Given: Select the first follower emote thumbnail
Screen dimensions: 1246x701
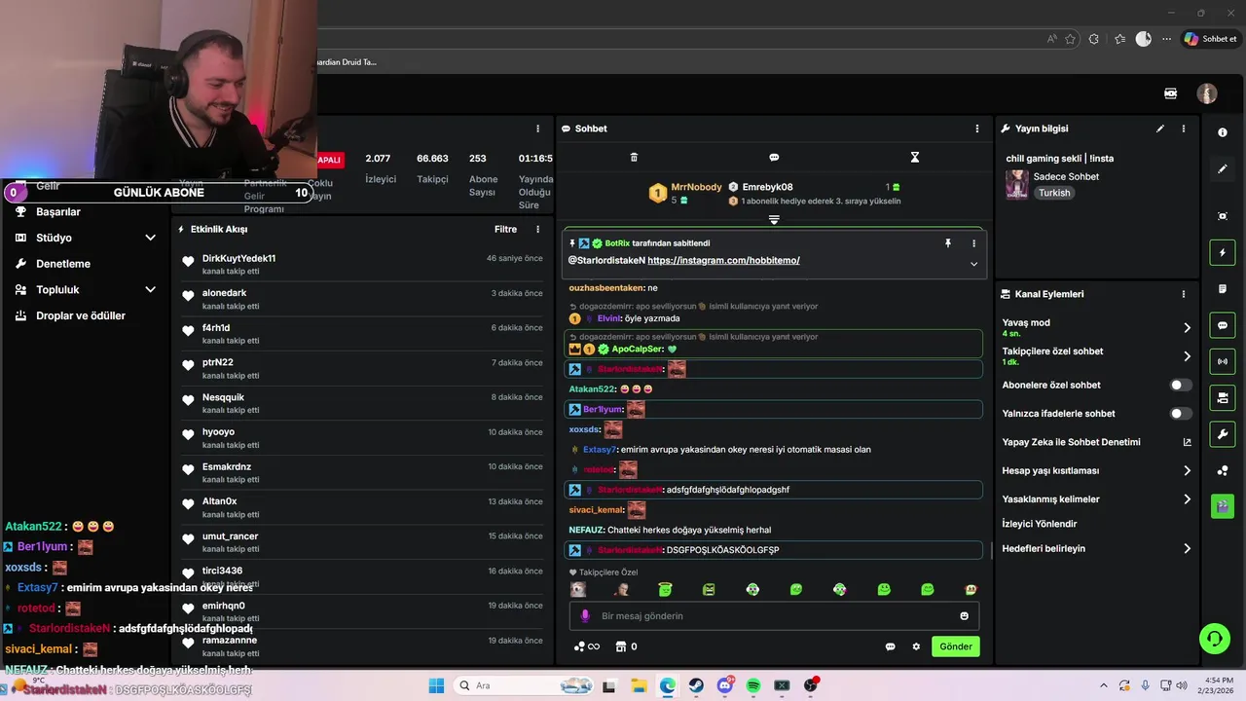Looking at the screenshot, I should [x=578, y=590].
